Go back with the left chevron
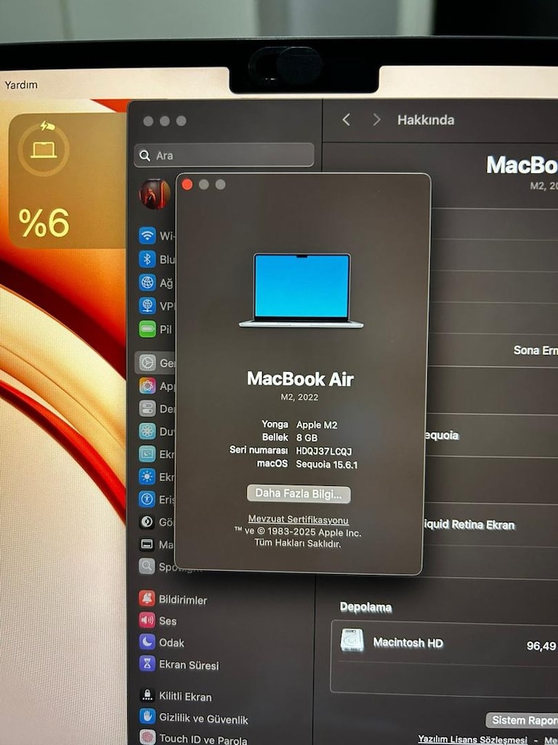 click(347, 119)
